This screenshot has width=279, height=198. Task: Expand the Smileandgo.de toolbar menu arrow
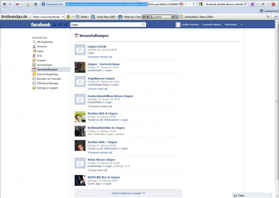[x=30, y=17]
